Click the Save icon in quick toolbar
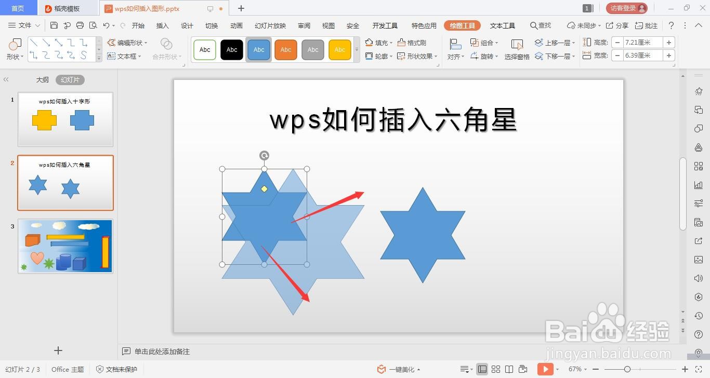The image size is (710, 378). (x=54, y=25)
